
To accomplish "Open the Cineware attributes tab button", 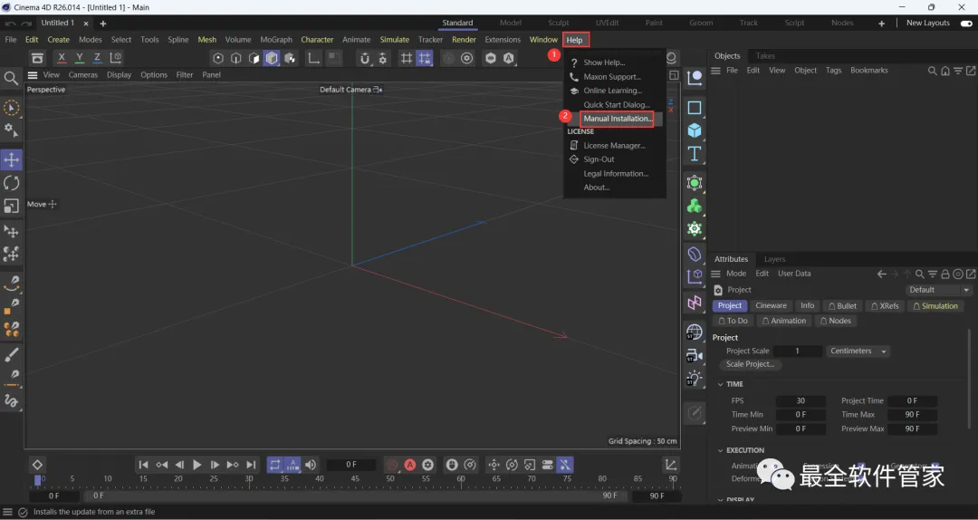I will (771, 306).
